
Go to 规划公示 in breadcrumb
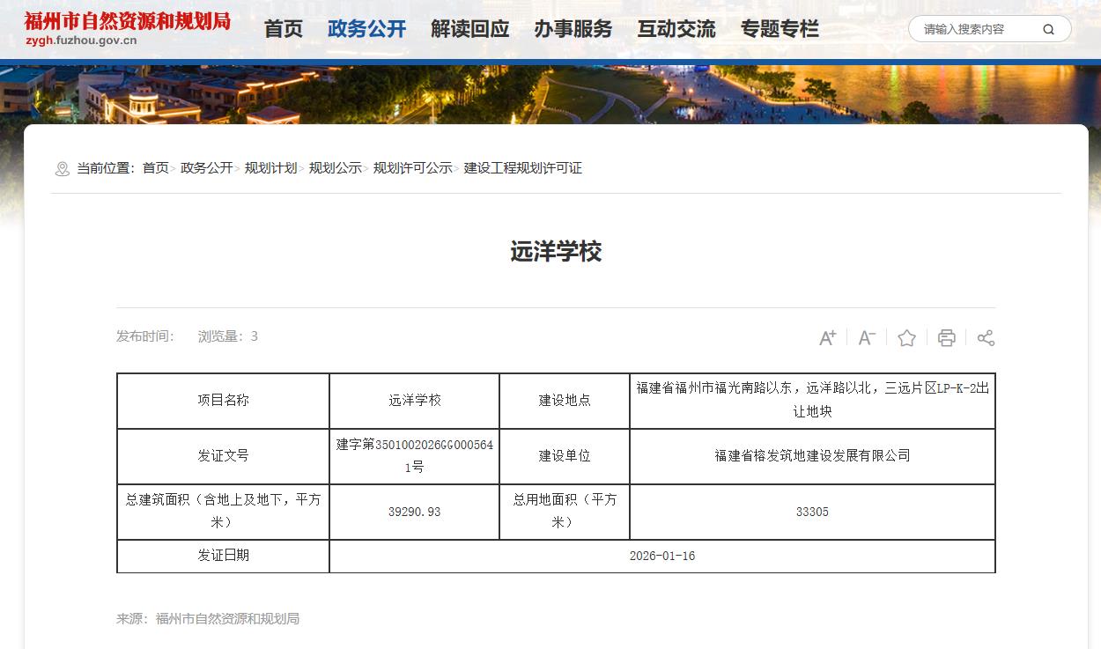click(335, 168)
